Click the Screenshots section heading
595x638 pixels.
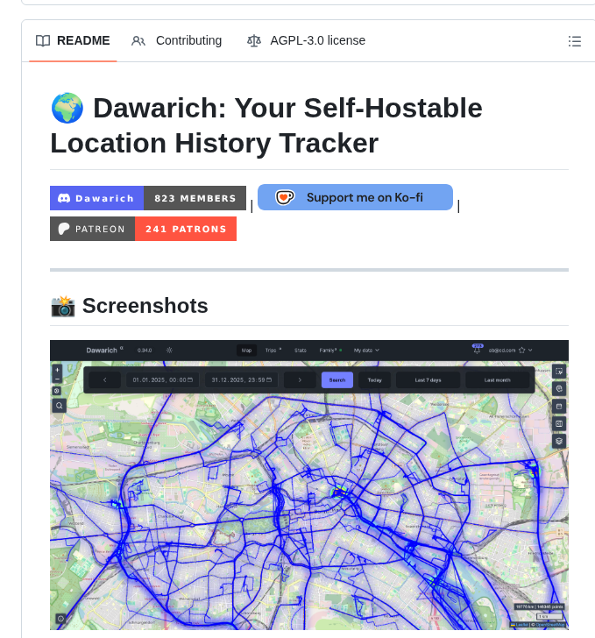[x=129, y=306]
